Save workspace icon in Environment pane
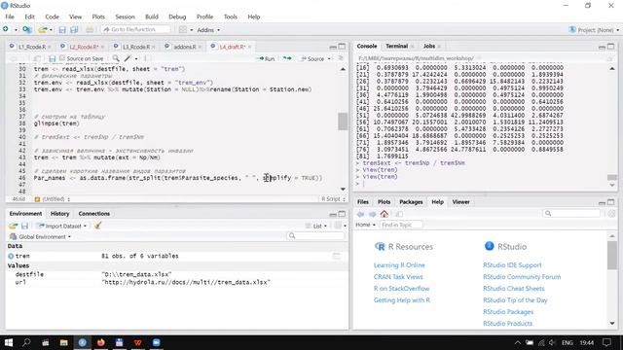Viewport: 623px width, 350px height. point(24,226)
